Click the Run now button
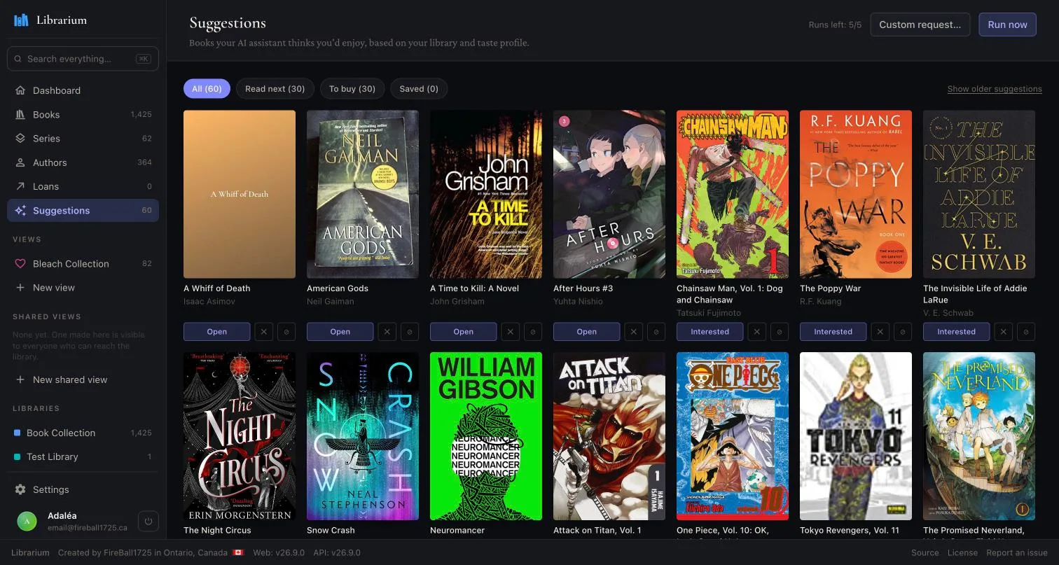The height and width of the screenshot is (565, 1059). click(x=1007, y=25)
